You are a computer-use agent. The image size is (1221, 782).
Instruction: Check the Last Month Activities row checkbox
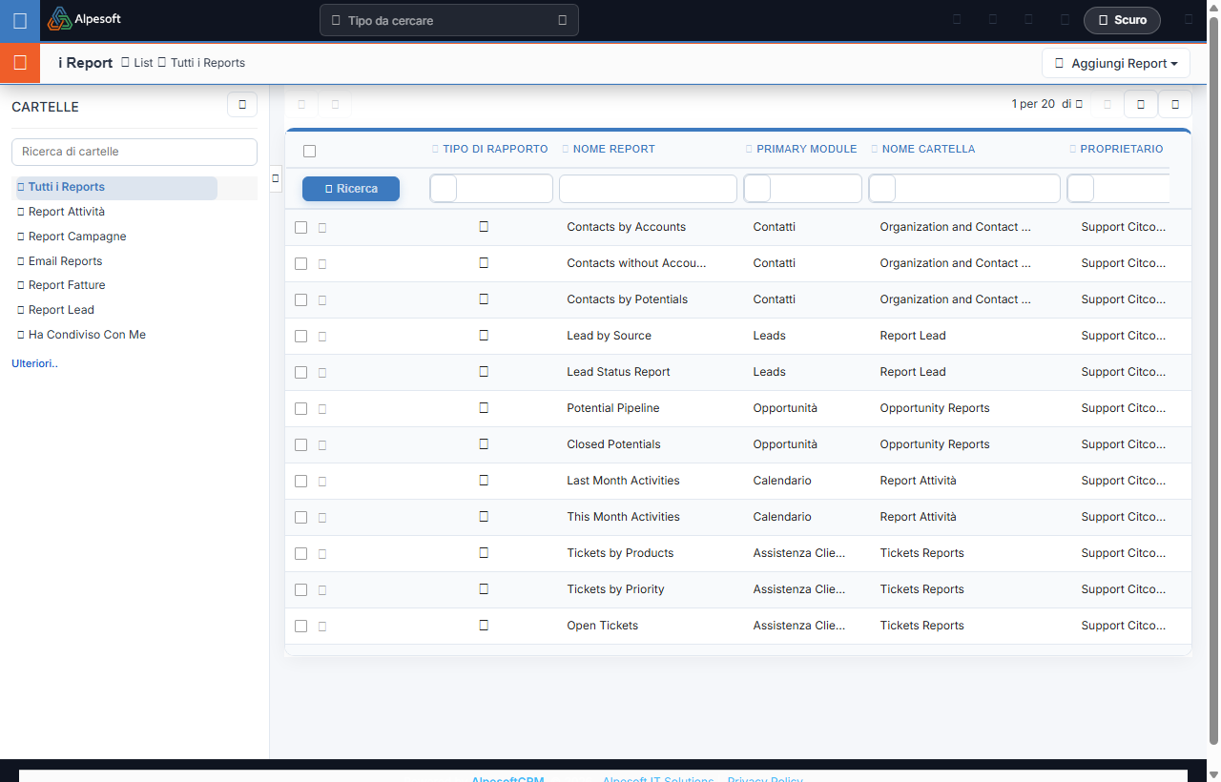click(301, 481)
